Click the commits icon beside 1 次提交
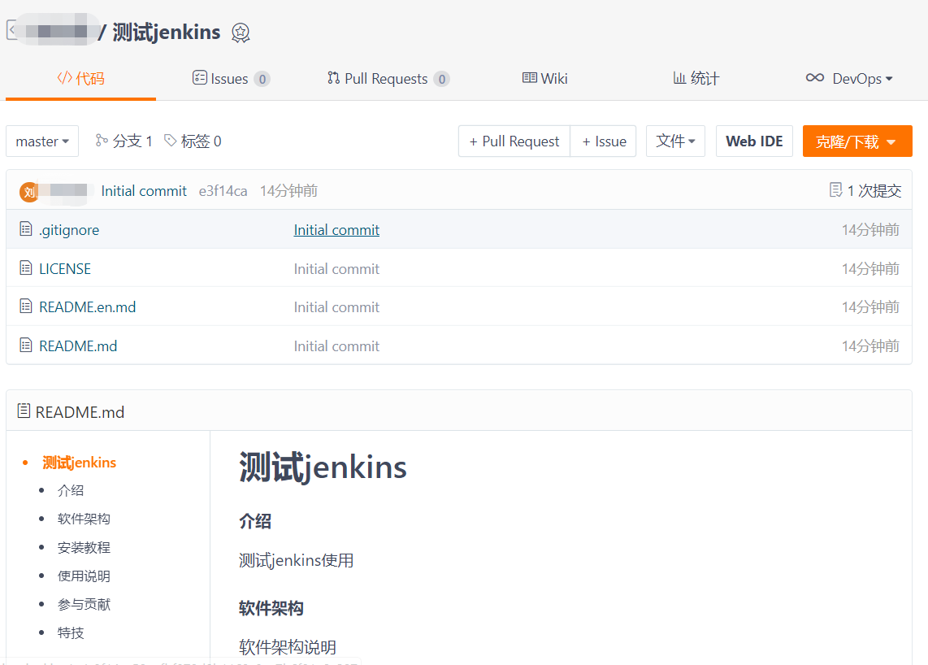Screen dimensions: 928x665 tap(835, 189)
